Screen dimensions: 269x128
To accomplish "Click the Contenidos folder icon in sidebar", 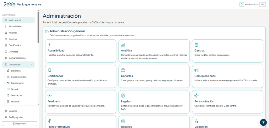I will [6, 64].
